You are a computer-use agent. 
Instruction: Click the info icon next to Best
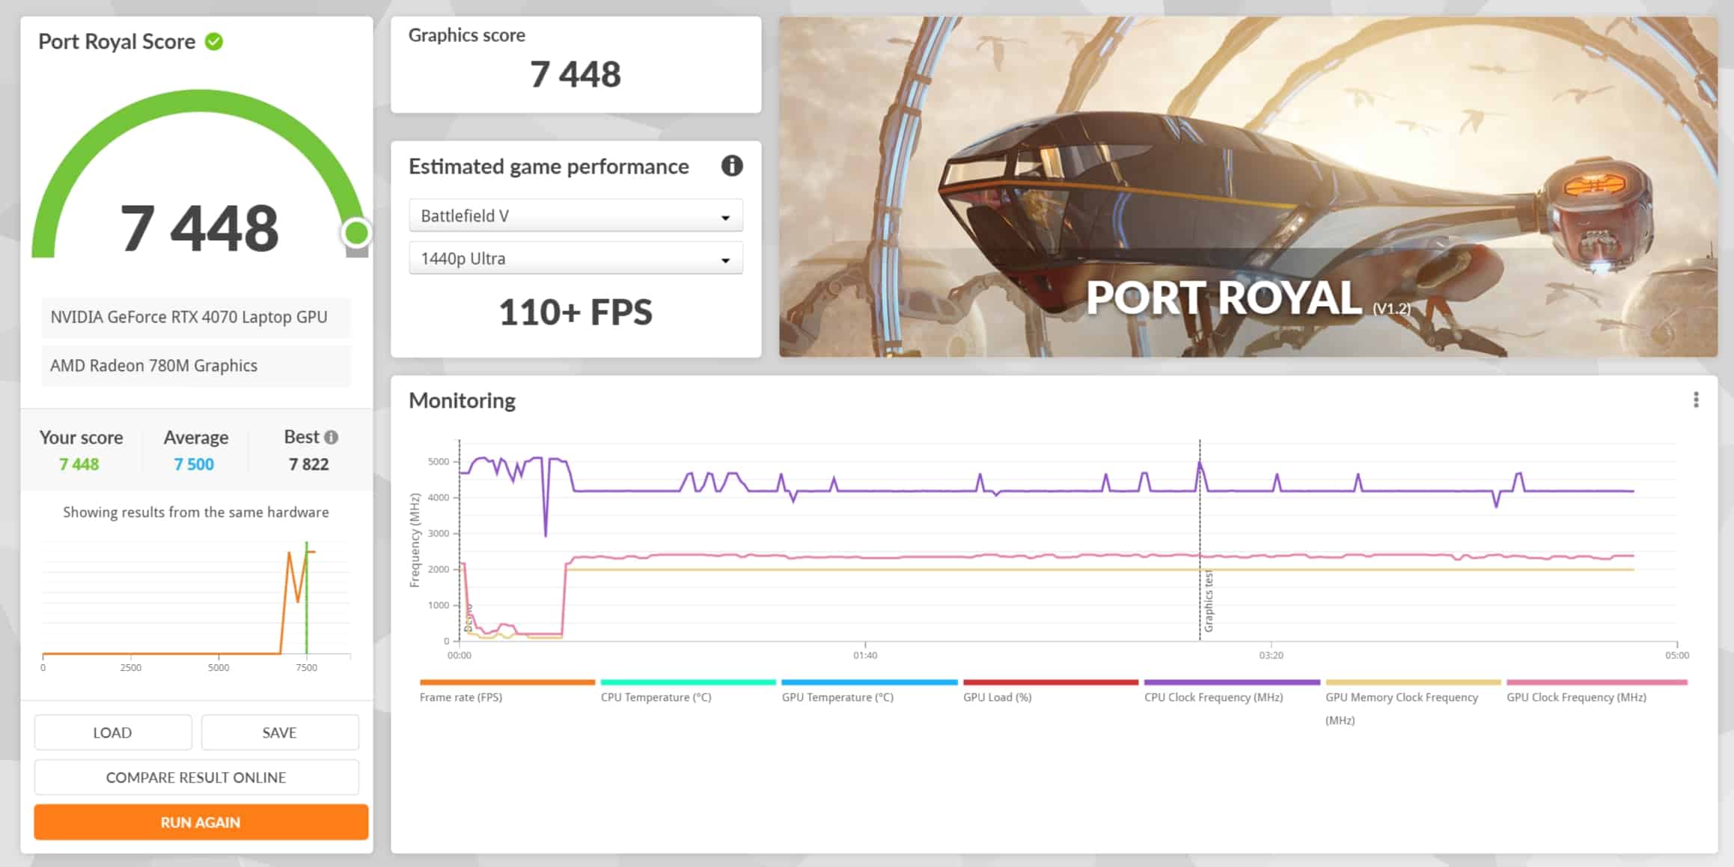332,438
